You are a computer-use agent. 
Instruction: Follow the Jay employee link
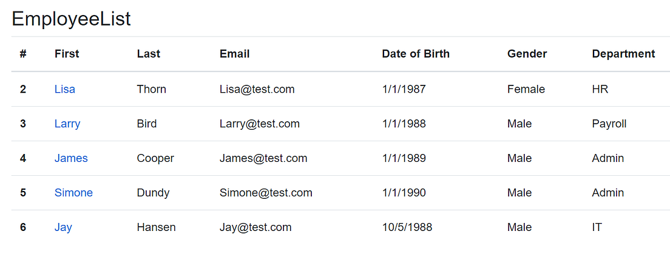point(63,227)
